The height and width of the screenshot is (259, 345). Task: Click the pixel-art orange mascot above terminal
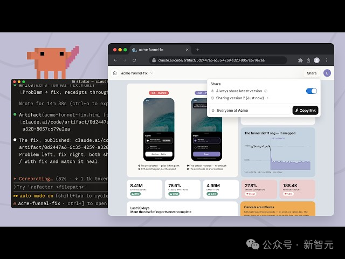[53, 62]
